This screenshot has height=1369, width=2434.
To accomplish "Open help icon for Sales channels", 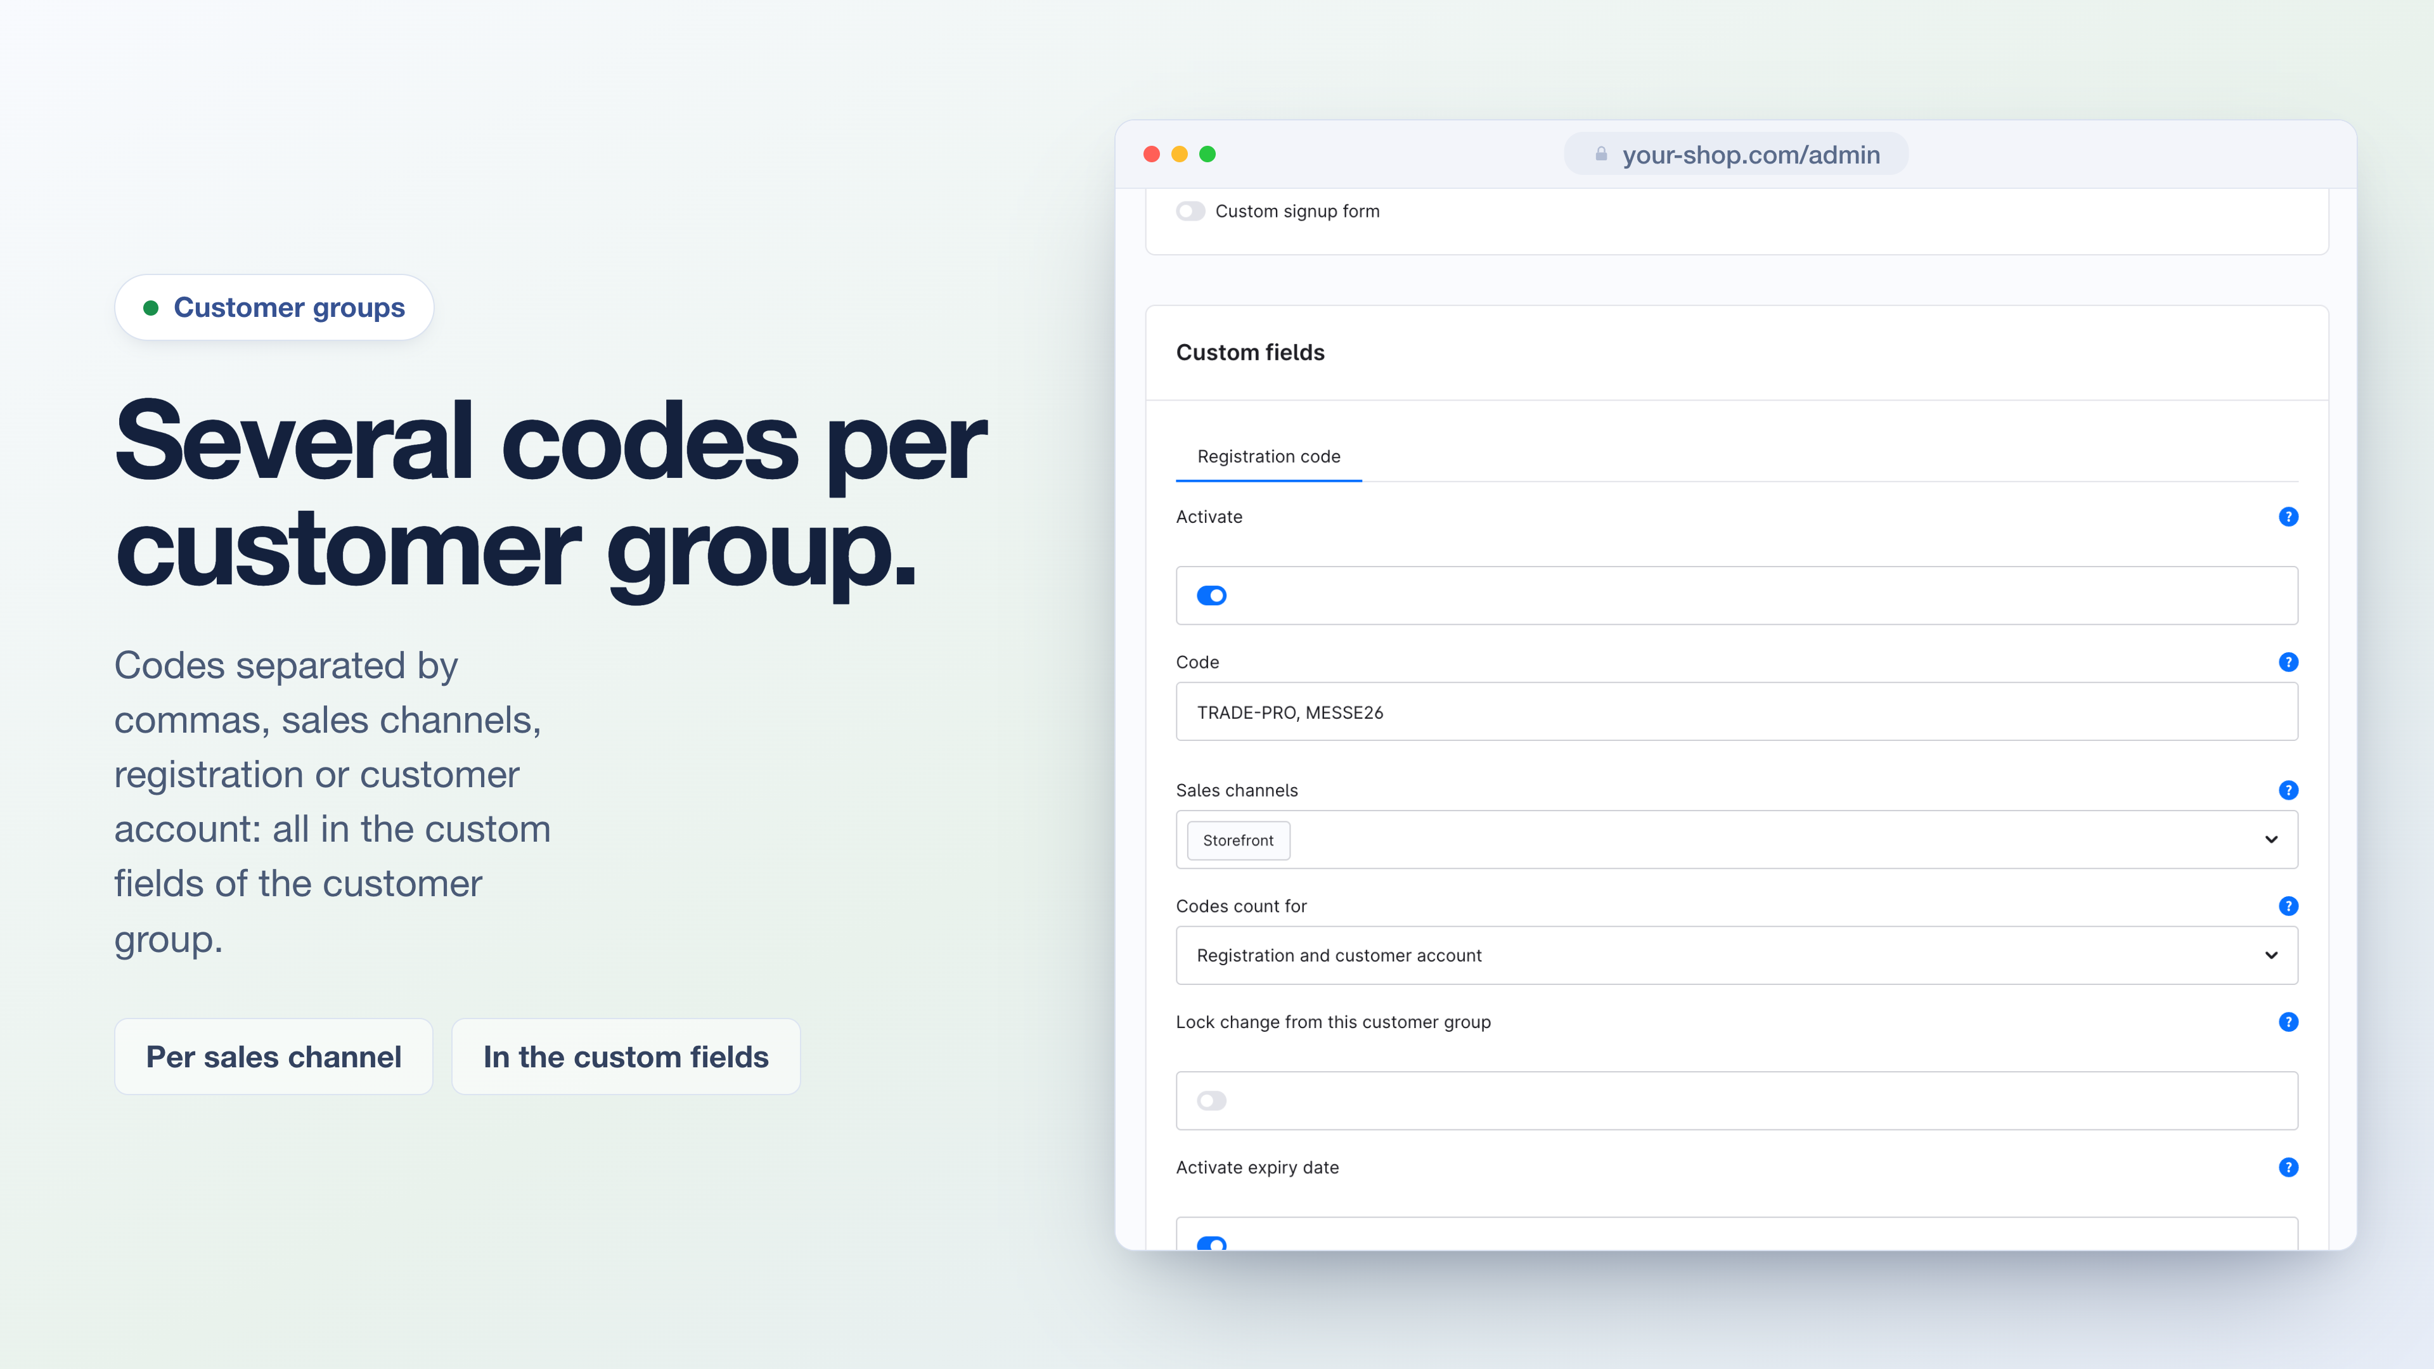I will click(2288, 790).
